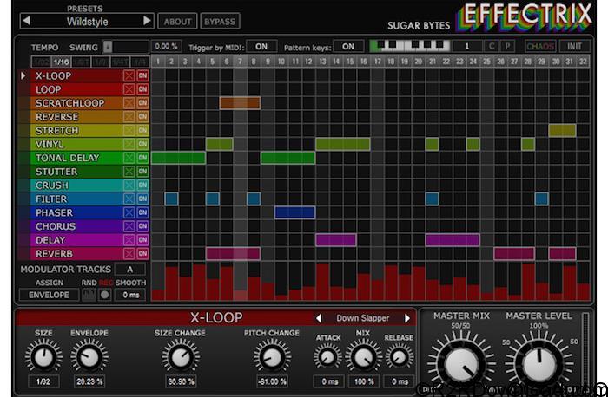Click the REC modulator record button
Screen dimensions: 608x397
[105, 295]
